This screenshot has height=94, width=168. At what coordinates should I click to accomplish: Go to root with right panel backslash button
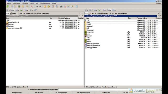point(158,13)
